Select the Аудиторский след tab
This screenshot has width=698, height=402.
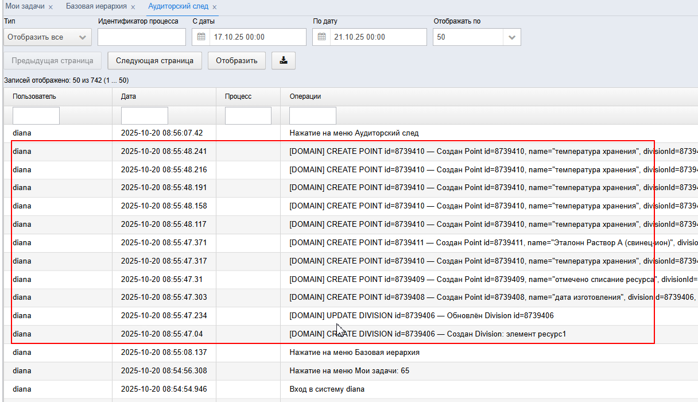coord(179,6)
